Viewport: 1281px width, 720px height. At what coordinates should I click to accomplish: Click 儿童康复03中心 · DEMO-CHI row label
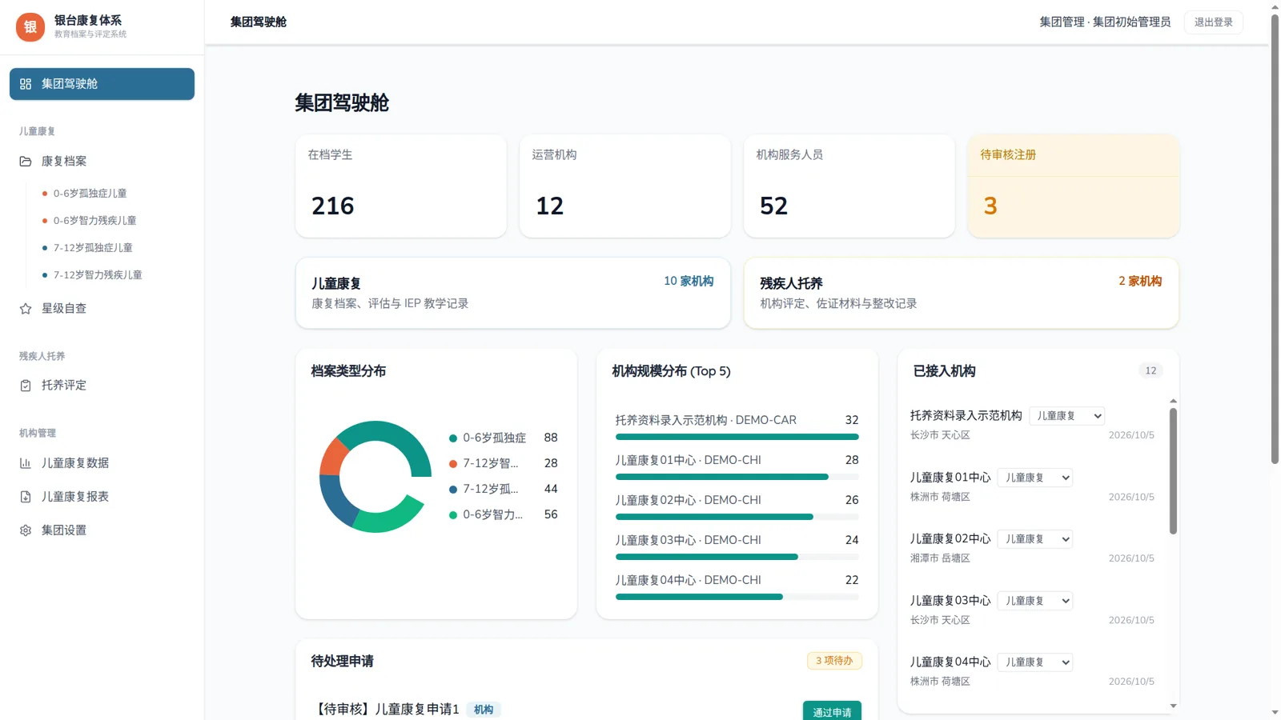688,541
